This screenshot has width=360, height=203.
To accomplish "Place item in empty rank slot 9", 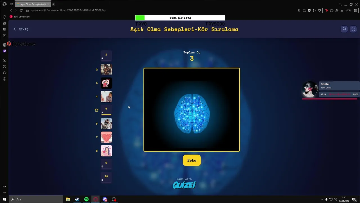I will (x=106, y=164).
